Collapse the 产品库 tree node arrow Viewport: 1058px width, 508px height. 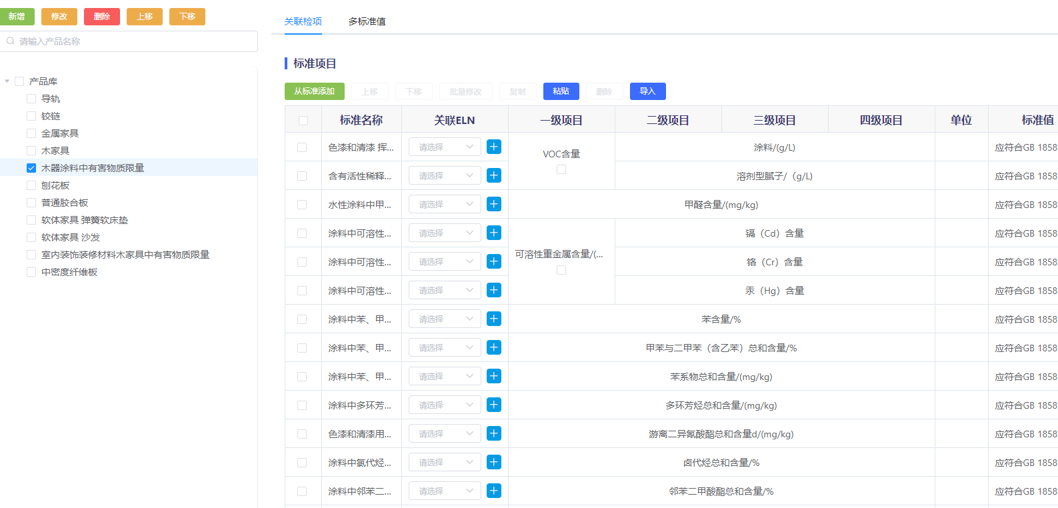point(7,81)
